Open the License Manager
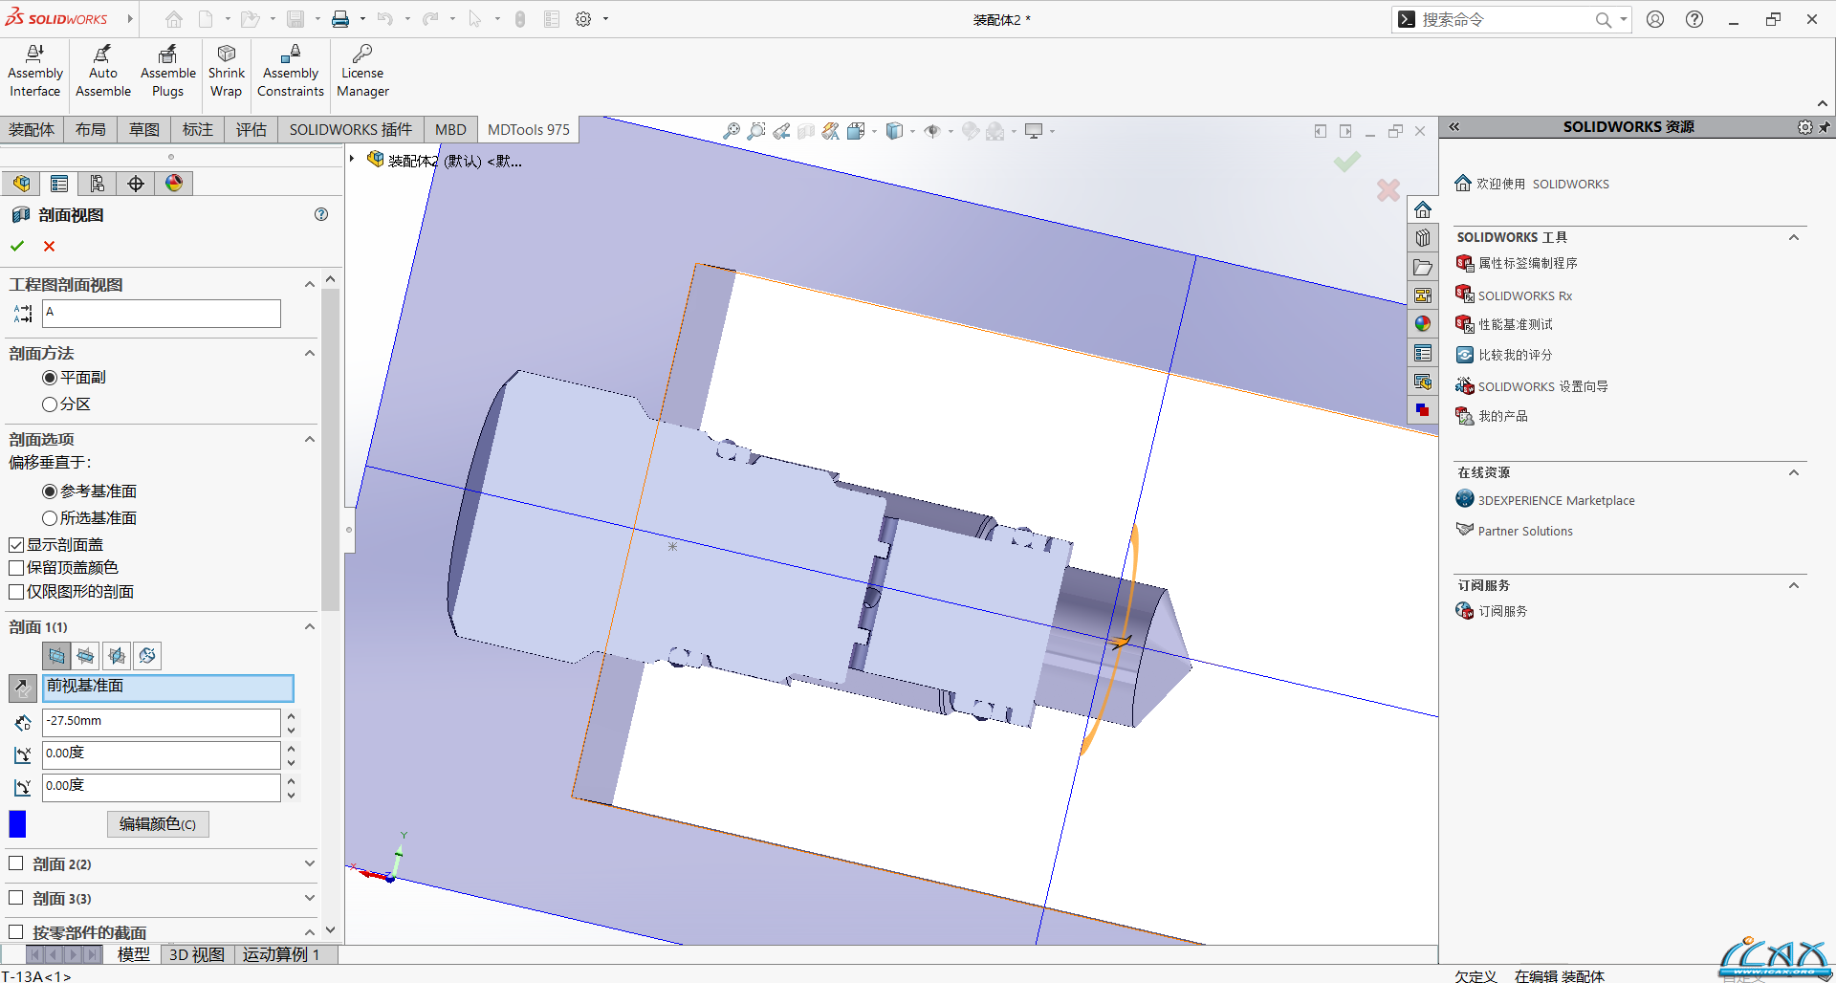This screenshot has height=983, width=1836. (362, 72)
